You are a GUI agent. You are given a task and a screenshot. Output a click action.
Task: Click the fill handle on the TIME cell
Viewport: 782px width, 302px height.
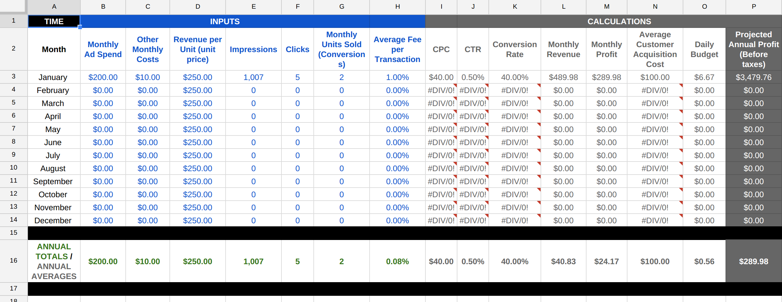pyautogui.click(x=80, y=27)
